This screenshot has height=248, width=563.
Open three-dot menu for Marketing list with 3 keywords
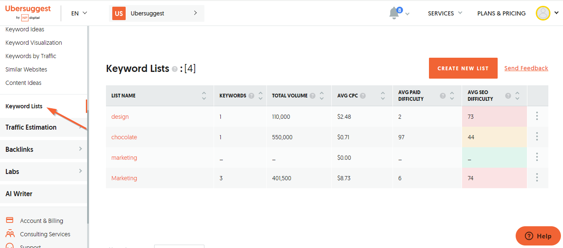tap(537, 178)
